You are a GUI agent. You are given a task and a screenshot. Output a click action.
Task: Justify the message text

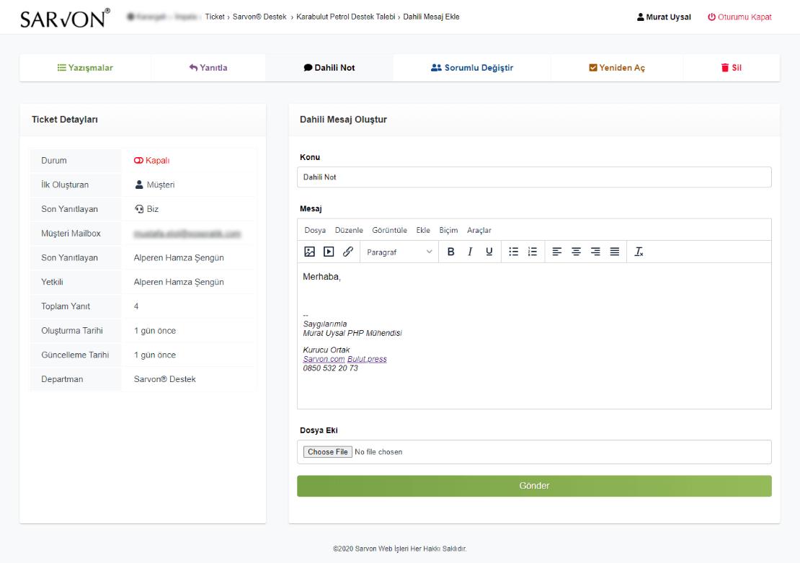[615, 252]
